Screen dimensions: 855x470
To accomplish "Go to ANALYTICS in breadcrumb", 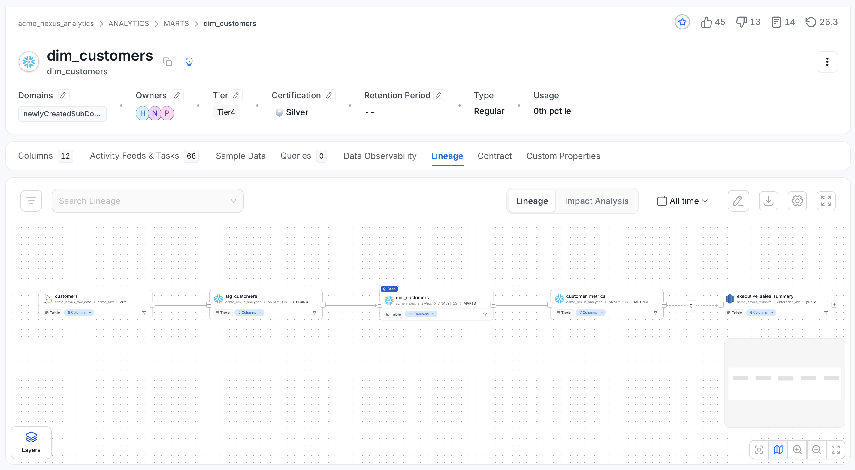I will click(x=128, y=24).
